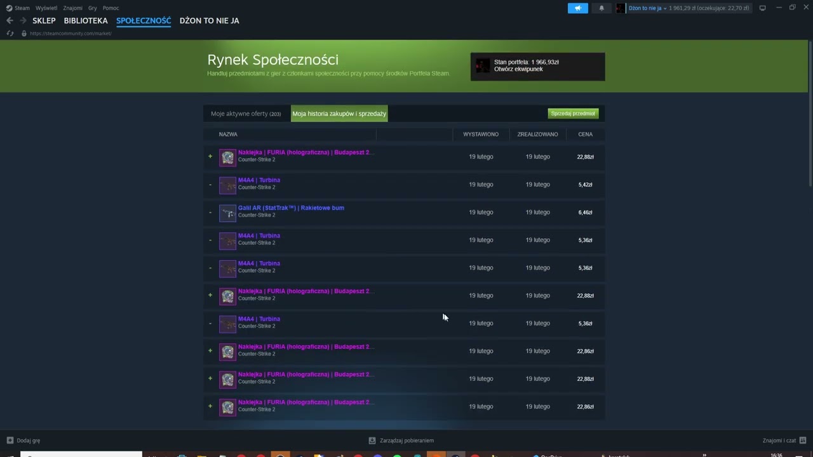Open the Galil AR (StatTrak™) | Rakietowe bum item

coord(291,208)
